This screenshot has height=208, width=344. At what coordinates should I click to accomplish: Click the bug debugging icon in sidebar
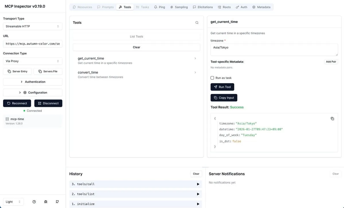pyautogui.click(x=46, y=202)
